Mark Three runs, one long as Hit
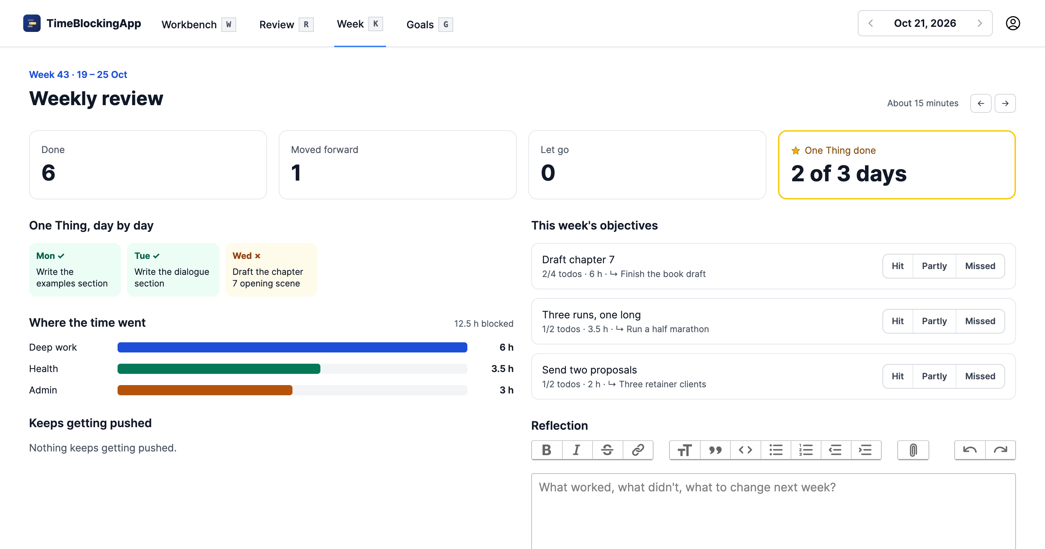 click(897, 321)
